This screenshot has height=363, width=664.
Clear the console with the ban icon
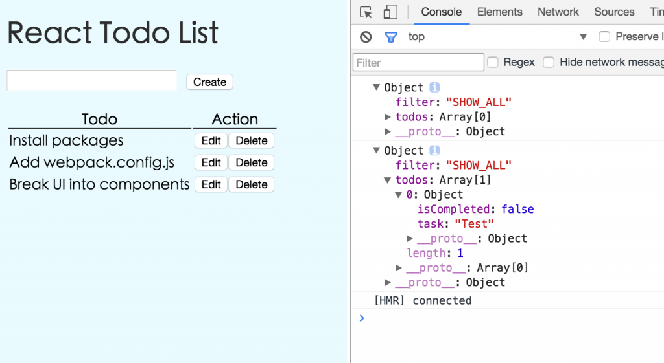(x=366, y=37)
